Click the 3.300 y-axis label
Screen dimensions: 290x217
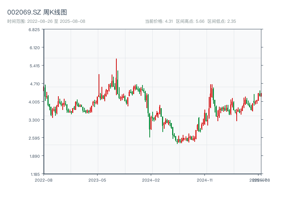(34, 120)
